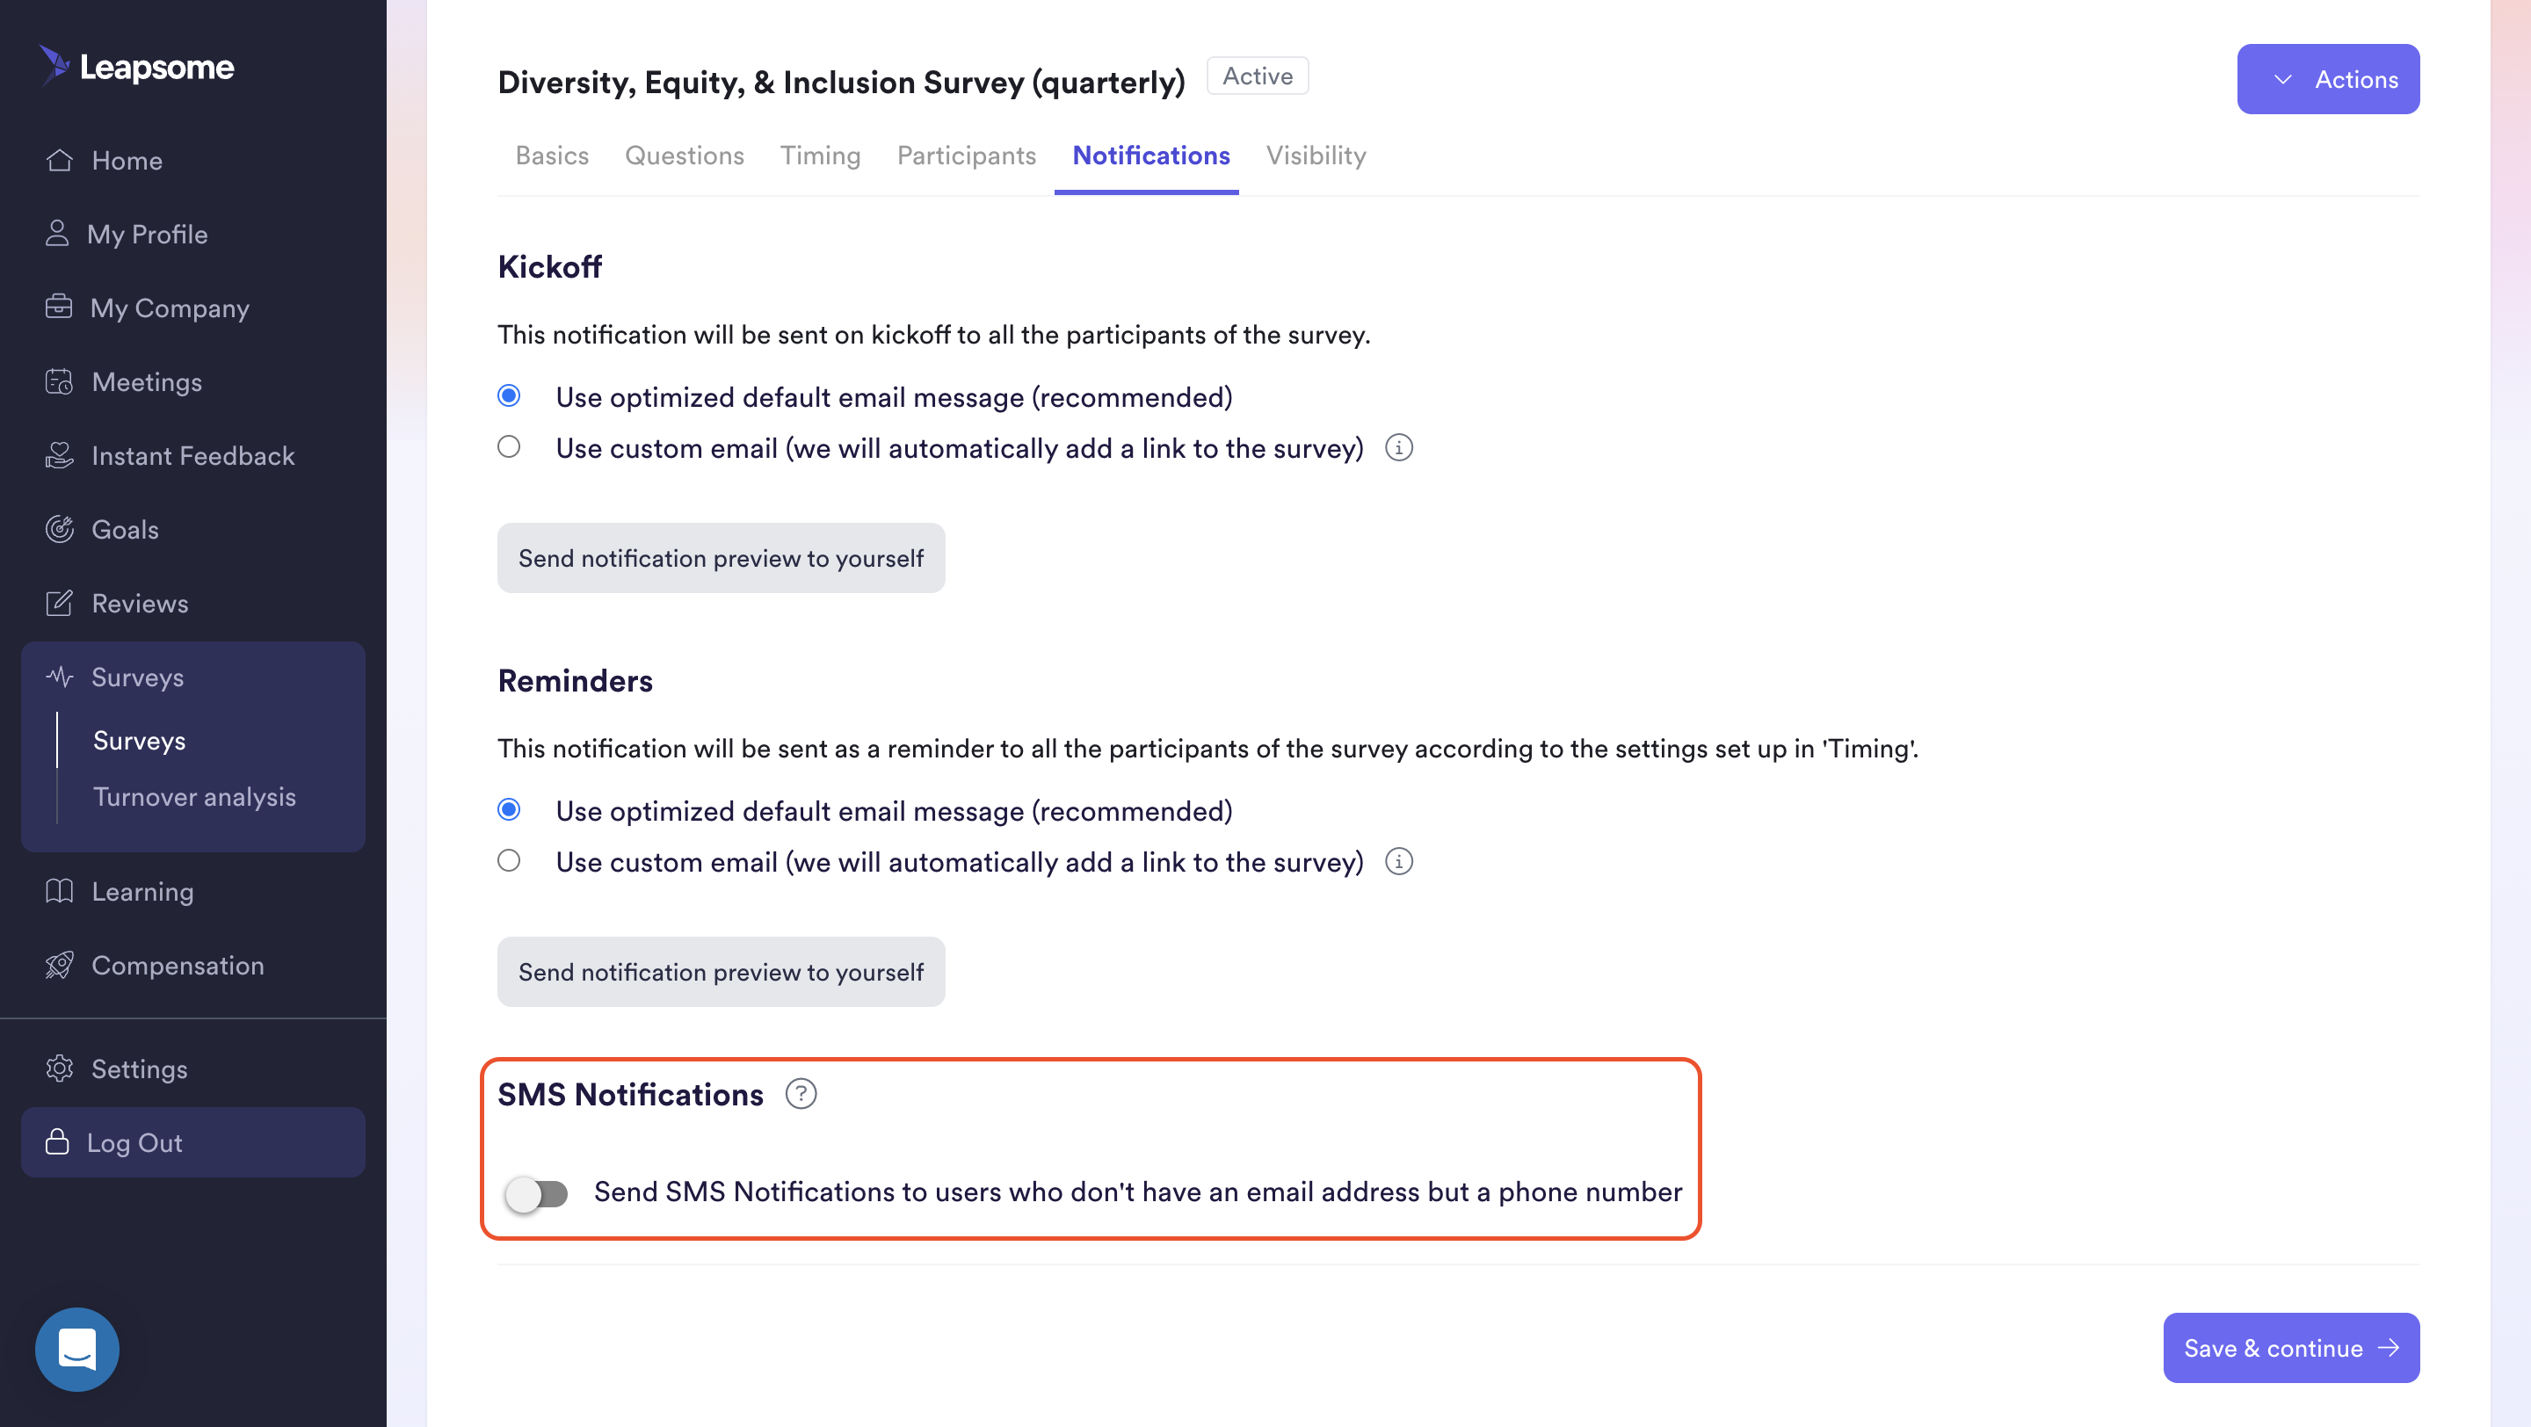
Task: Click Save & continue button
Action: coord(2290,1347)
